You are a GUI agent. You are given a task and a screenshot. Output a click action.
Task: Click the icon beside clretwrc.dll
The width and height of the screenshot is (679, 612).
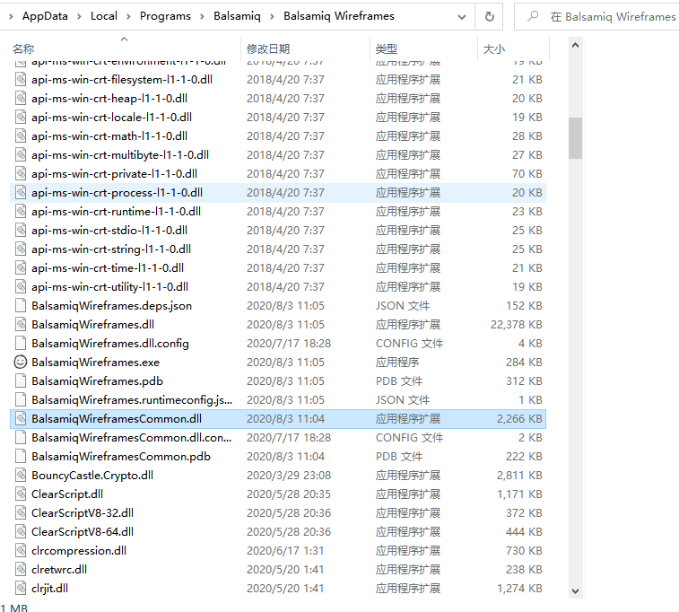[x=21, y=569]
